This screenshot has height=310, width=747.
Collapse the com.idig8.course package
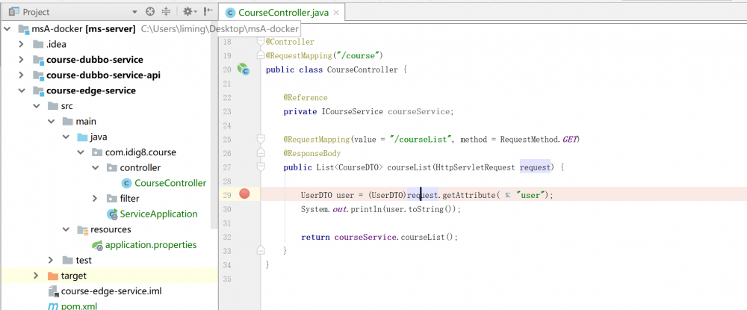click(x=81, y=152)
